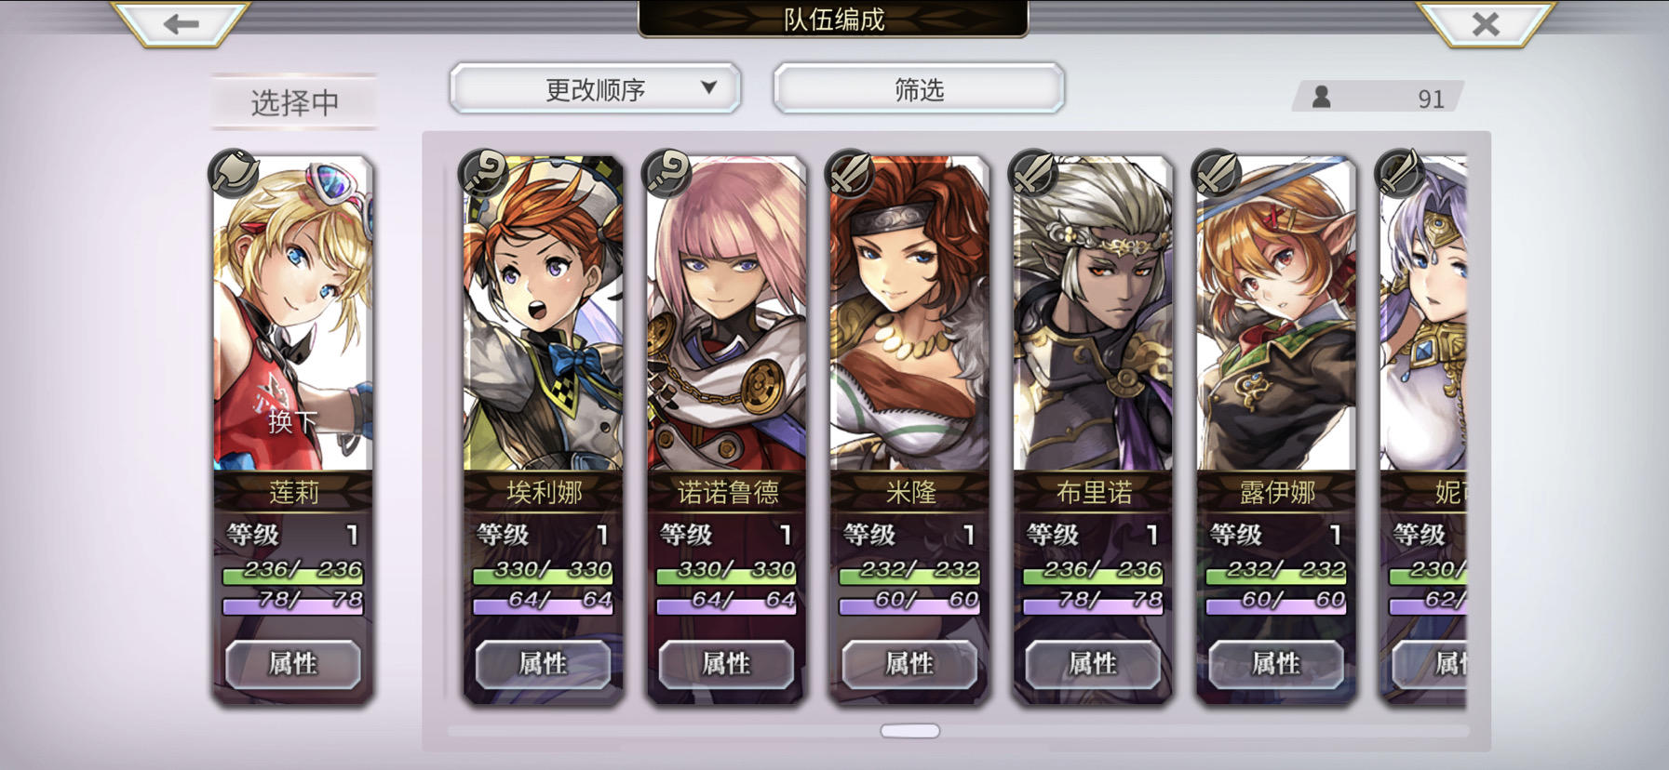Screen dimensions: 1669x770
Task: Click the character count person icon
Action: (1321, 97)
